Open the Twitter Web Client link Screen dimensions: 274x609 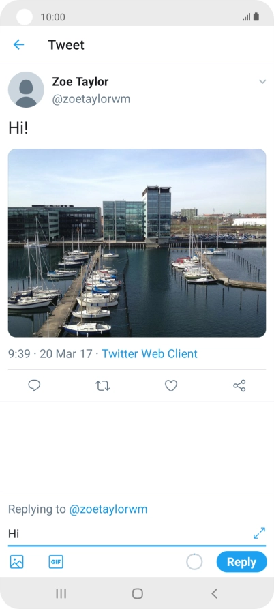(x=149, y=354)
